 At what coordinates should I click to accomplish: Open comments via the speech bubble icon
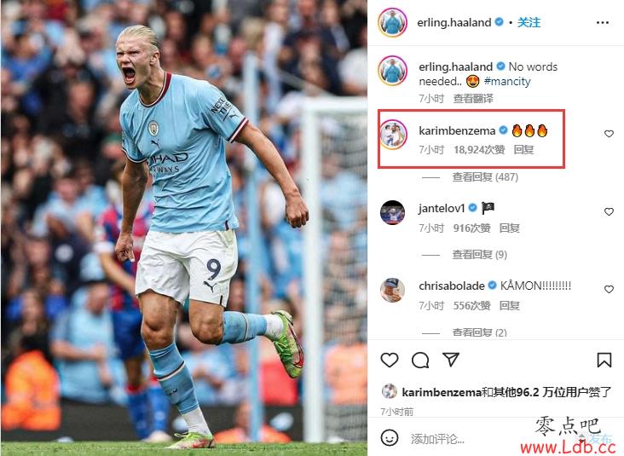(x=420, y=360)
